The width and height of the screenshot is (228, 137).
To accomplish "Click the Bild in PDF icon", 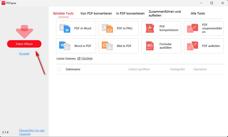I will pyautogui.click(x=107, y=46).
